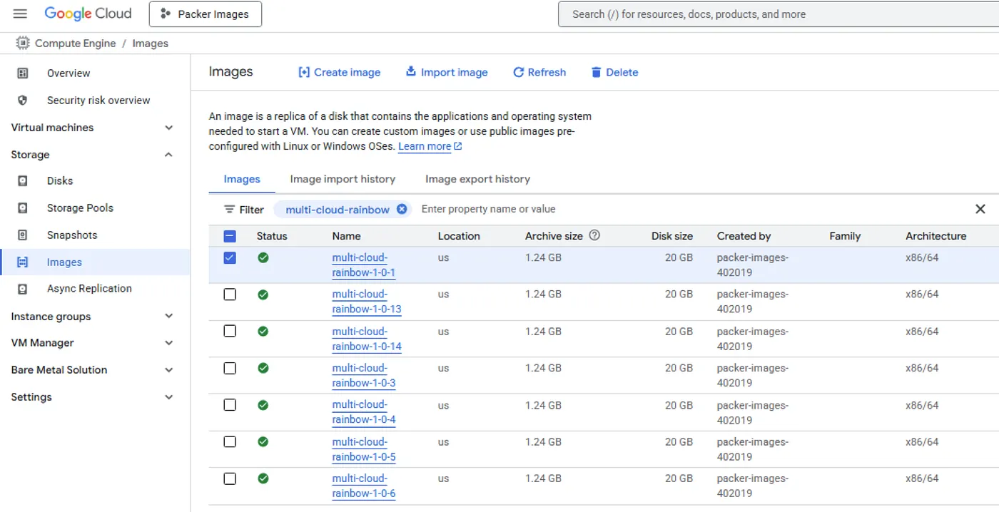This screenshot has width=999, height=512.
Task: Expand the Bare Metal Solution section chevron
Action: [169, 370]
